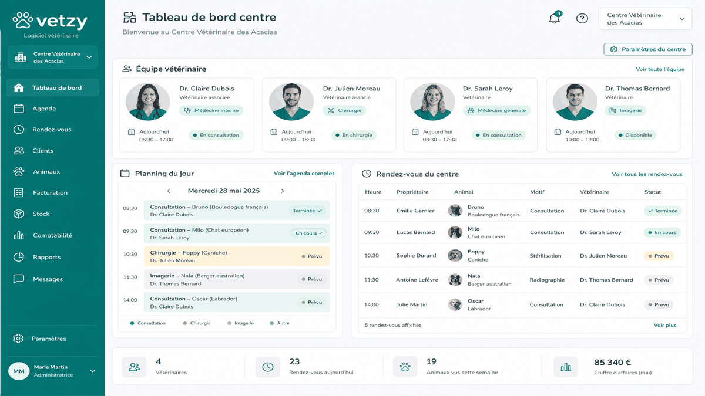Open the notifications bell icon
Image resolution: width=705 pixels, height=396 pixels.
coord(554,18)
